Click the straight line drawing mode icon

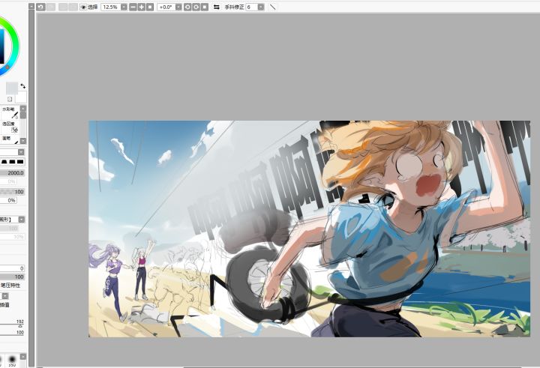272,7
